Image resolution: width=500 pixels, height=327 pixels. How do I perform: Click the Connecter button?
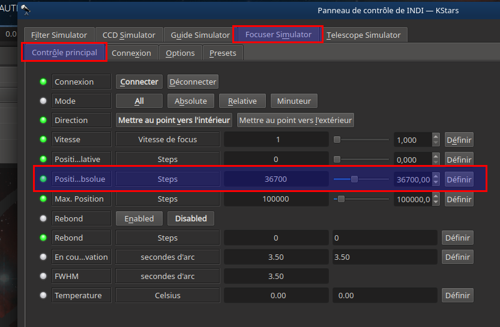point(139,82)
